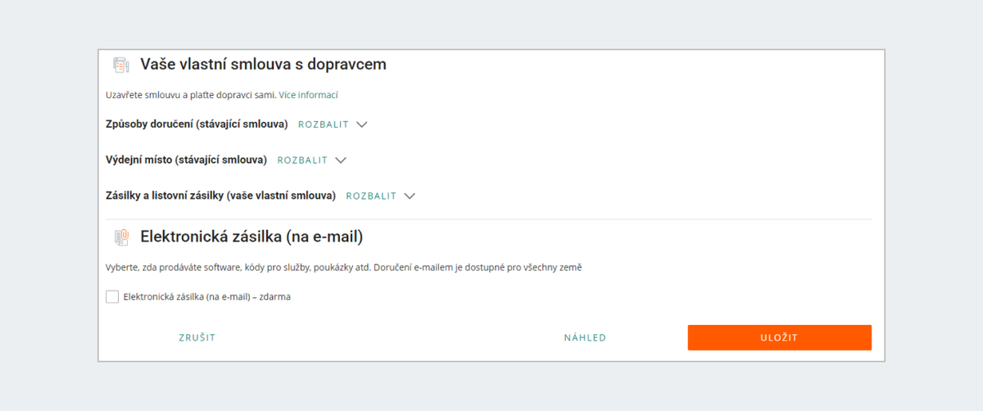
Task: Click the 'Elektronická zásilka (na e-mail) – zdarma' label text
Action: pyautogui.click(x=207, y=297)
